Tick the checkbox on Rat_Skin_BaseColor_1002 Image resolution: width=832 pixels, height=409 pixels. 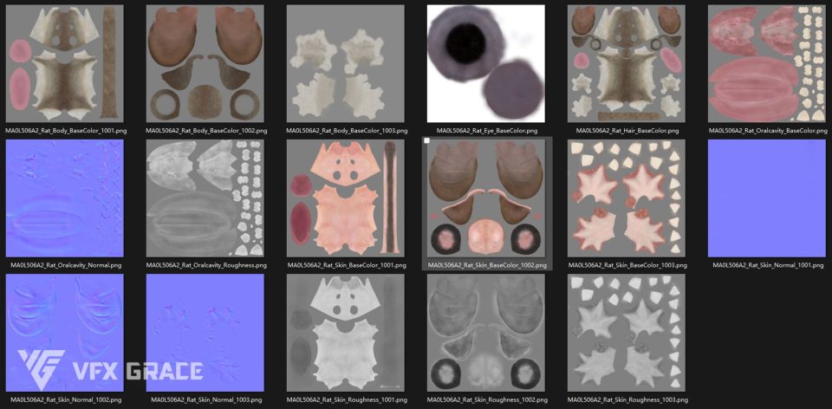tap(427, 140)
